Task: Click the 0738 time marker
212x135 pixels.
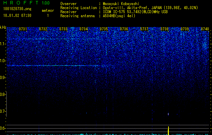Action: coord(164,29)
